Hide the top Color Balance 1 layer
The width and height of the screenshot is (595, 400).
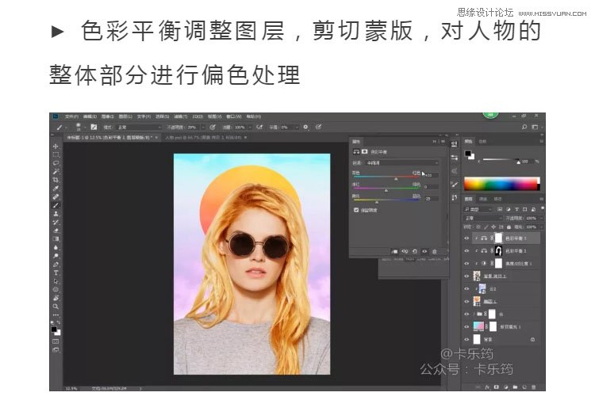[x=466, y=238]
